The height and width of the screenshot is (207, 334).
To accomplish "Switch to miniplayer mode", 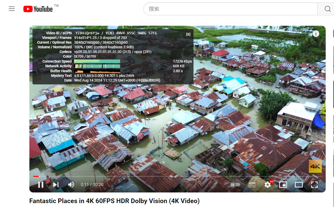I will click(283, 185).
